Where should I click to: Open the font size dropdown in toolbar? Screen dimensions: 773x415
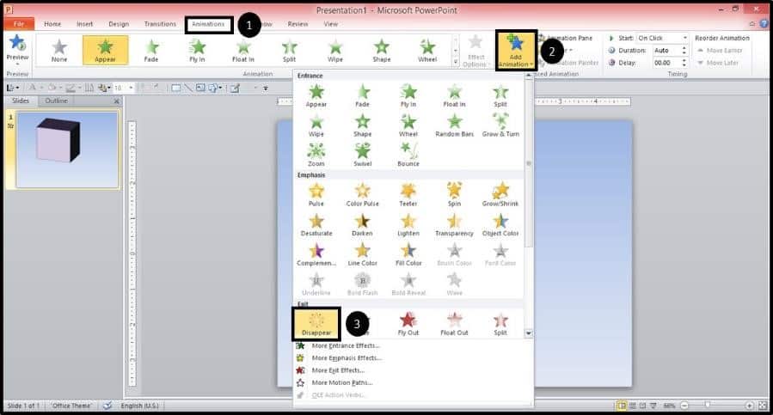click(x=131, y=88)
